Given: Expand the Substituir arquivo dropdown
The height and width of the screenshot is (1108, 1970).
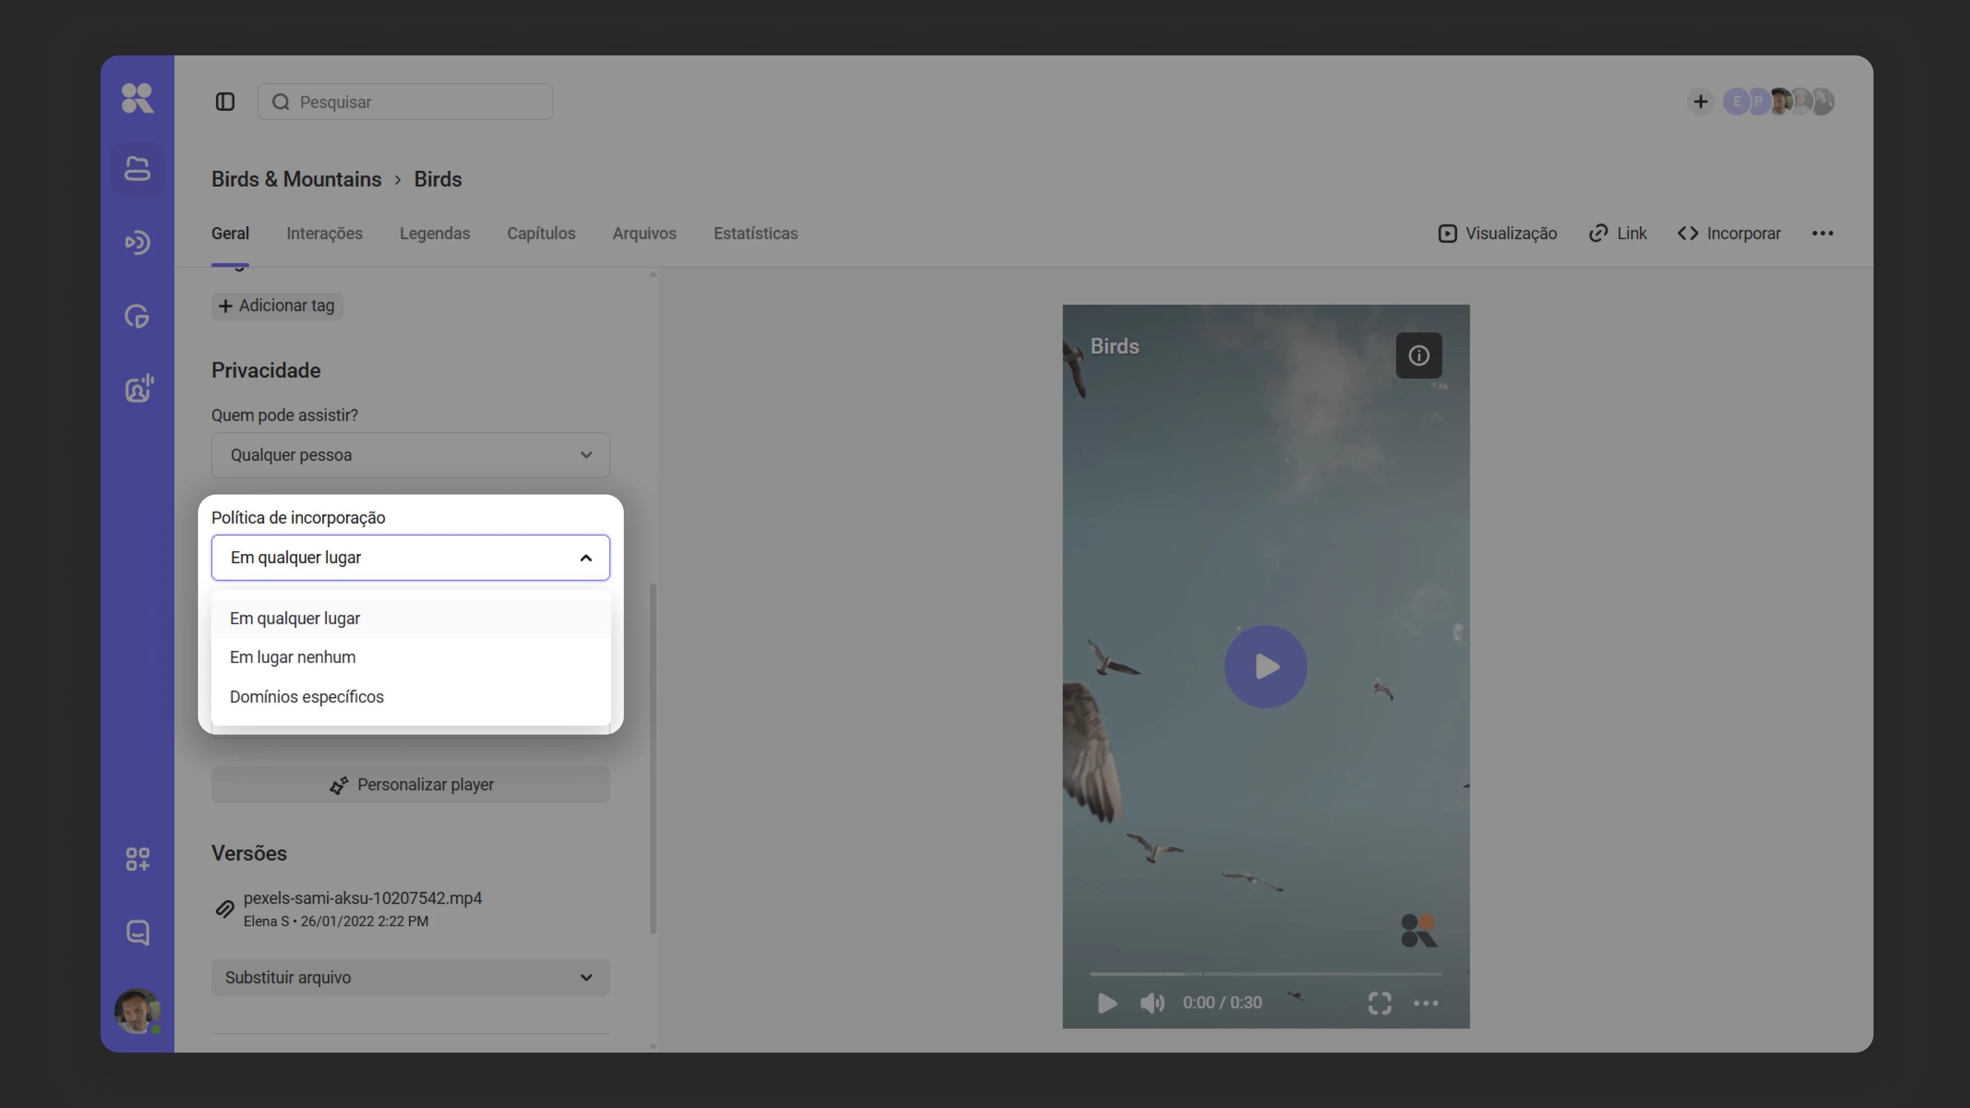Looking at the screenshot, I should [x=410, y=977].
